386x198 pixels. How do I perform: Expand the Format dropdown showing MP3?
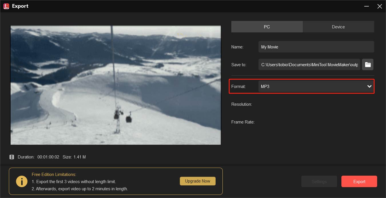[x=316, y=86]
